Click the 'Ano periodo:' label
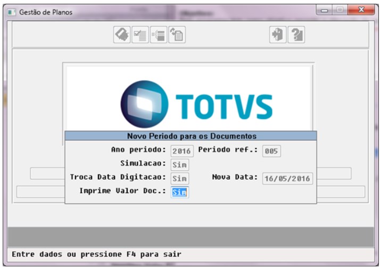Viewport: 380px width, 268px height. click(138, 149)
